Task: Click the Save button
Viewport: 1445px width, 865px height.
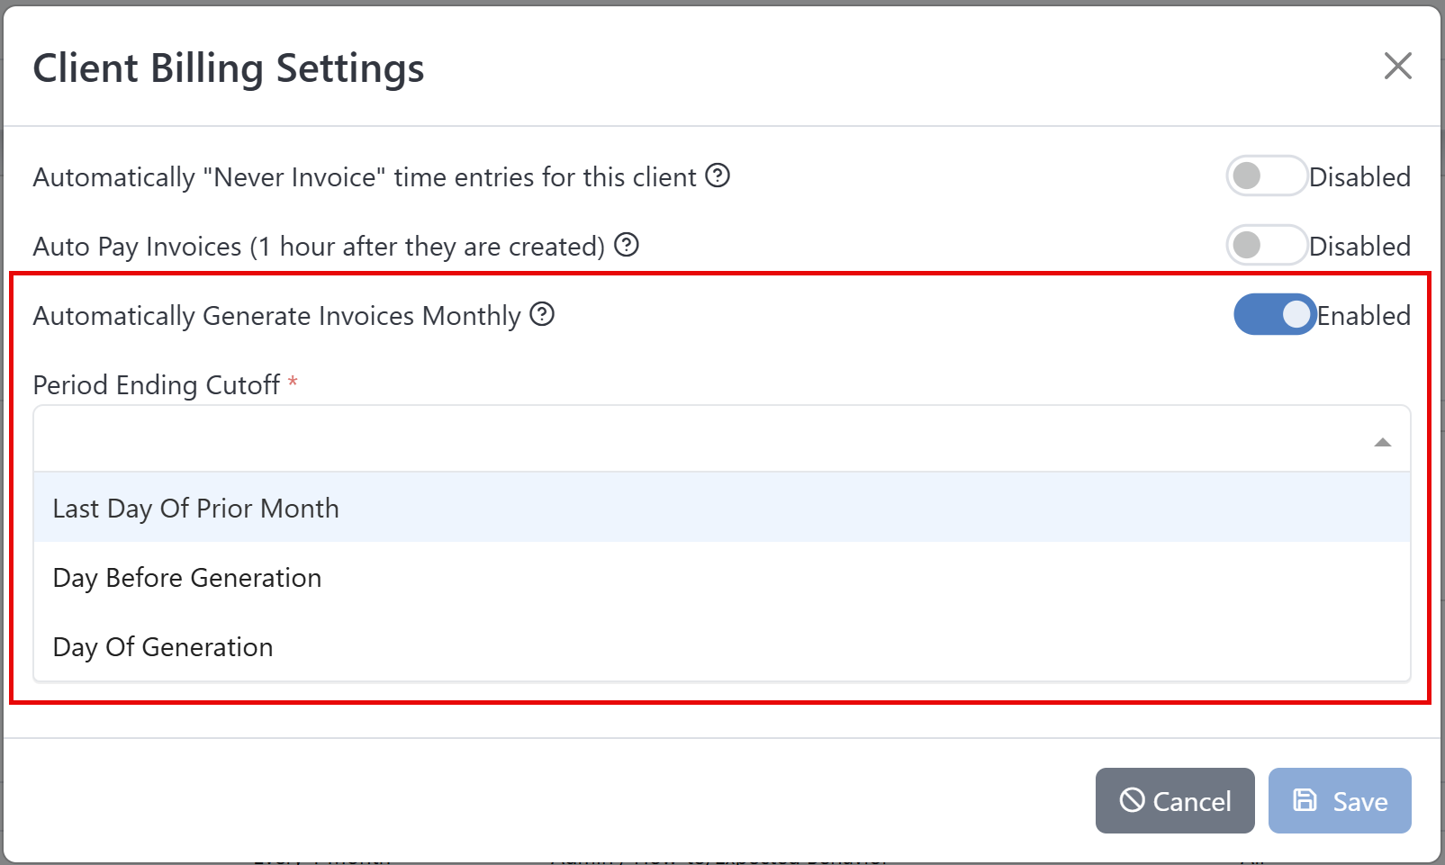Action: 1340,800
